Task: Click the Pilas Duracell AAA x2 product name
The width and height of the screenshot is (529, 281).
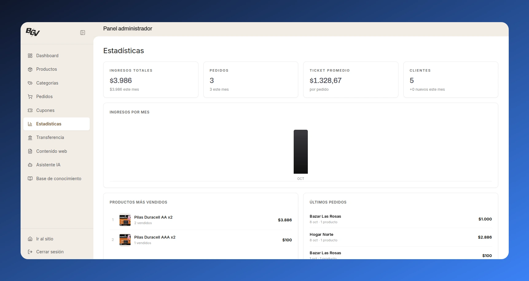Action: click(x=155, y=237)
